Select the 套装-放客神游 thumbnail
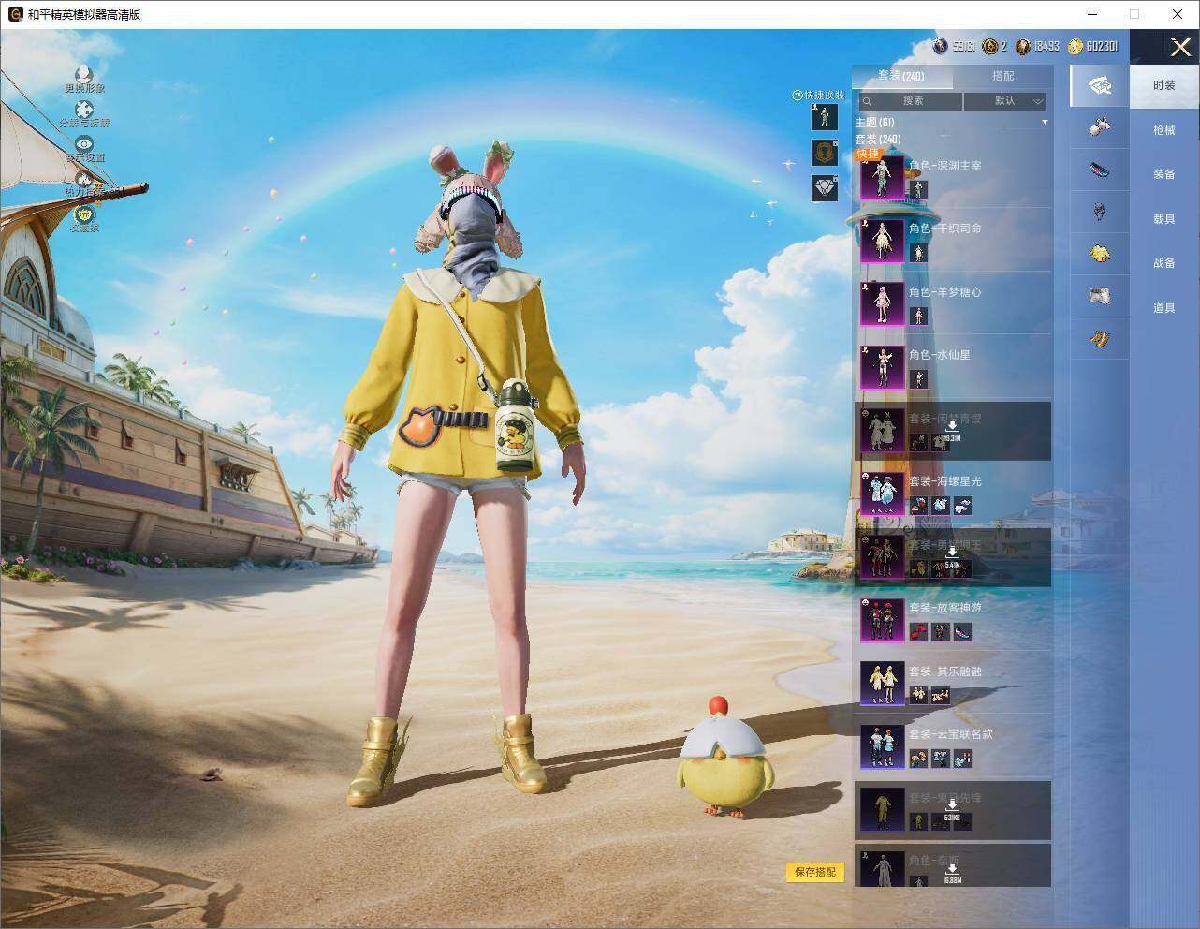This screenshot has width=1200, height=929. click(x=882, y=620)
